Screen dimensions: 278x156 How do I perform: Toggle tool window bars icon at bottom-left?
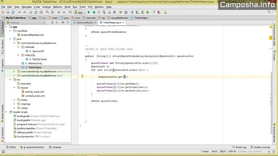coord(3,152)
